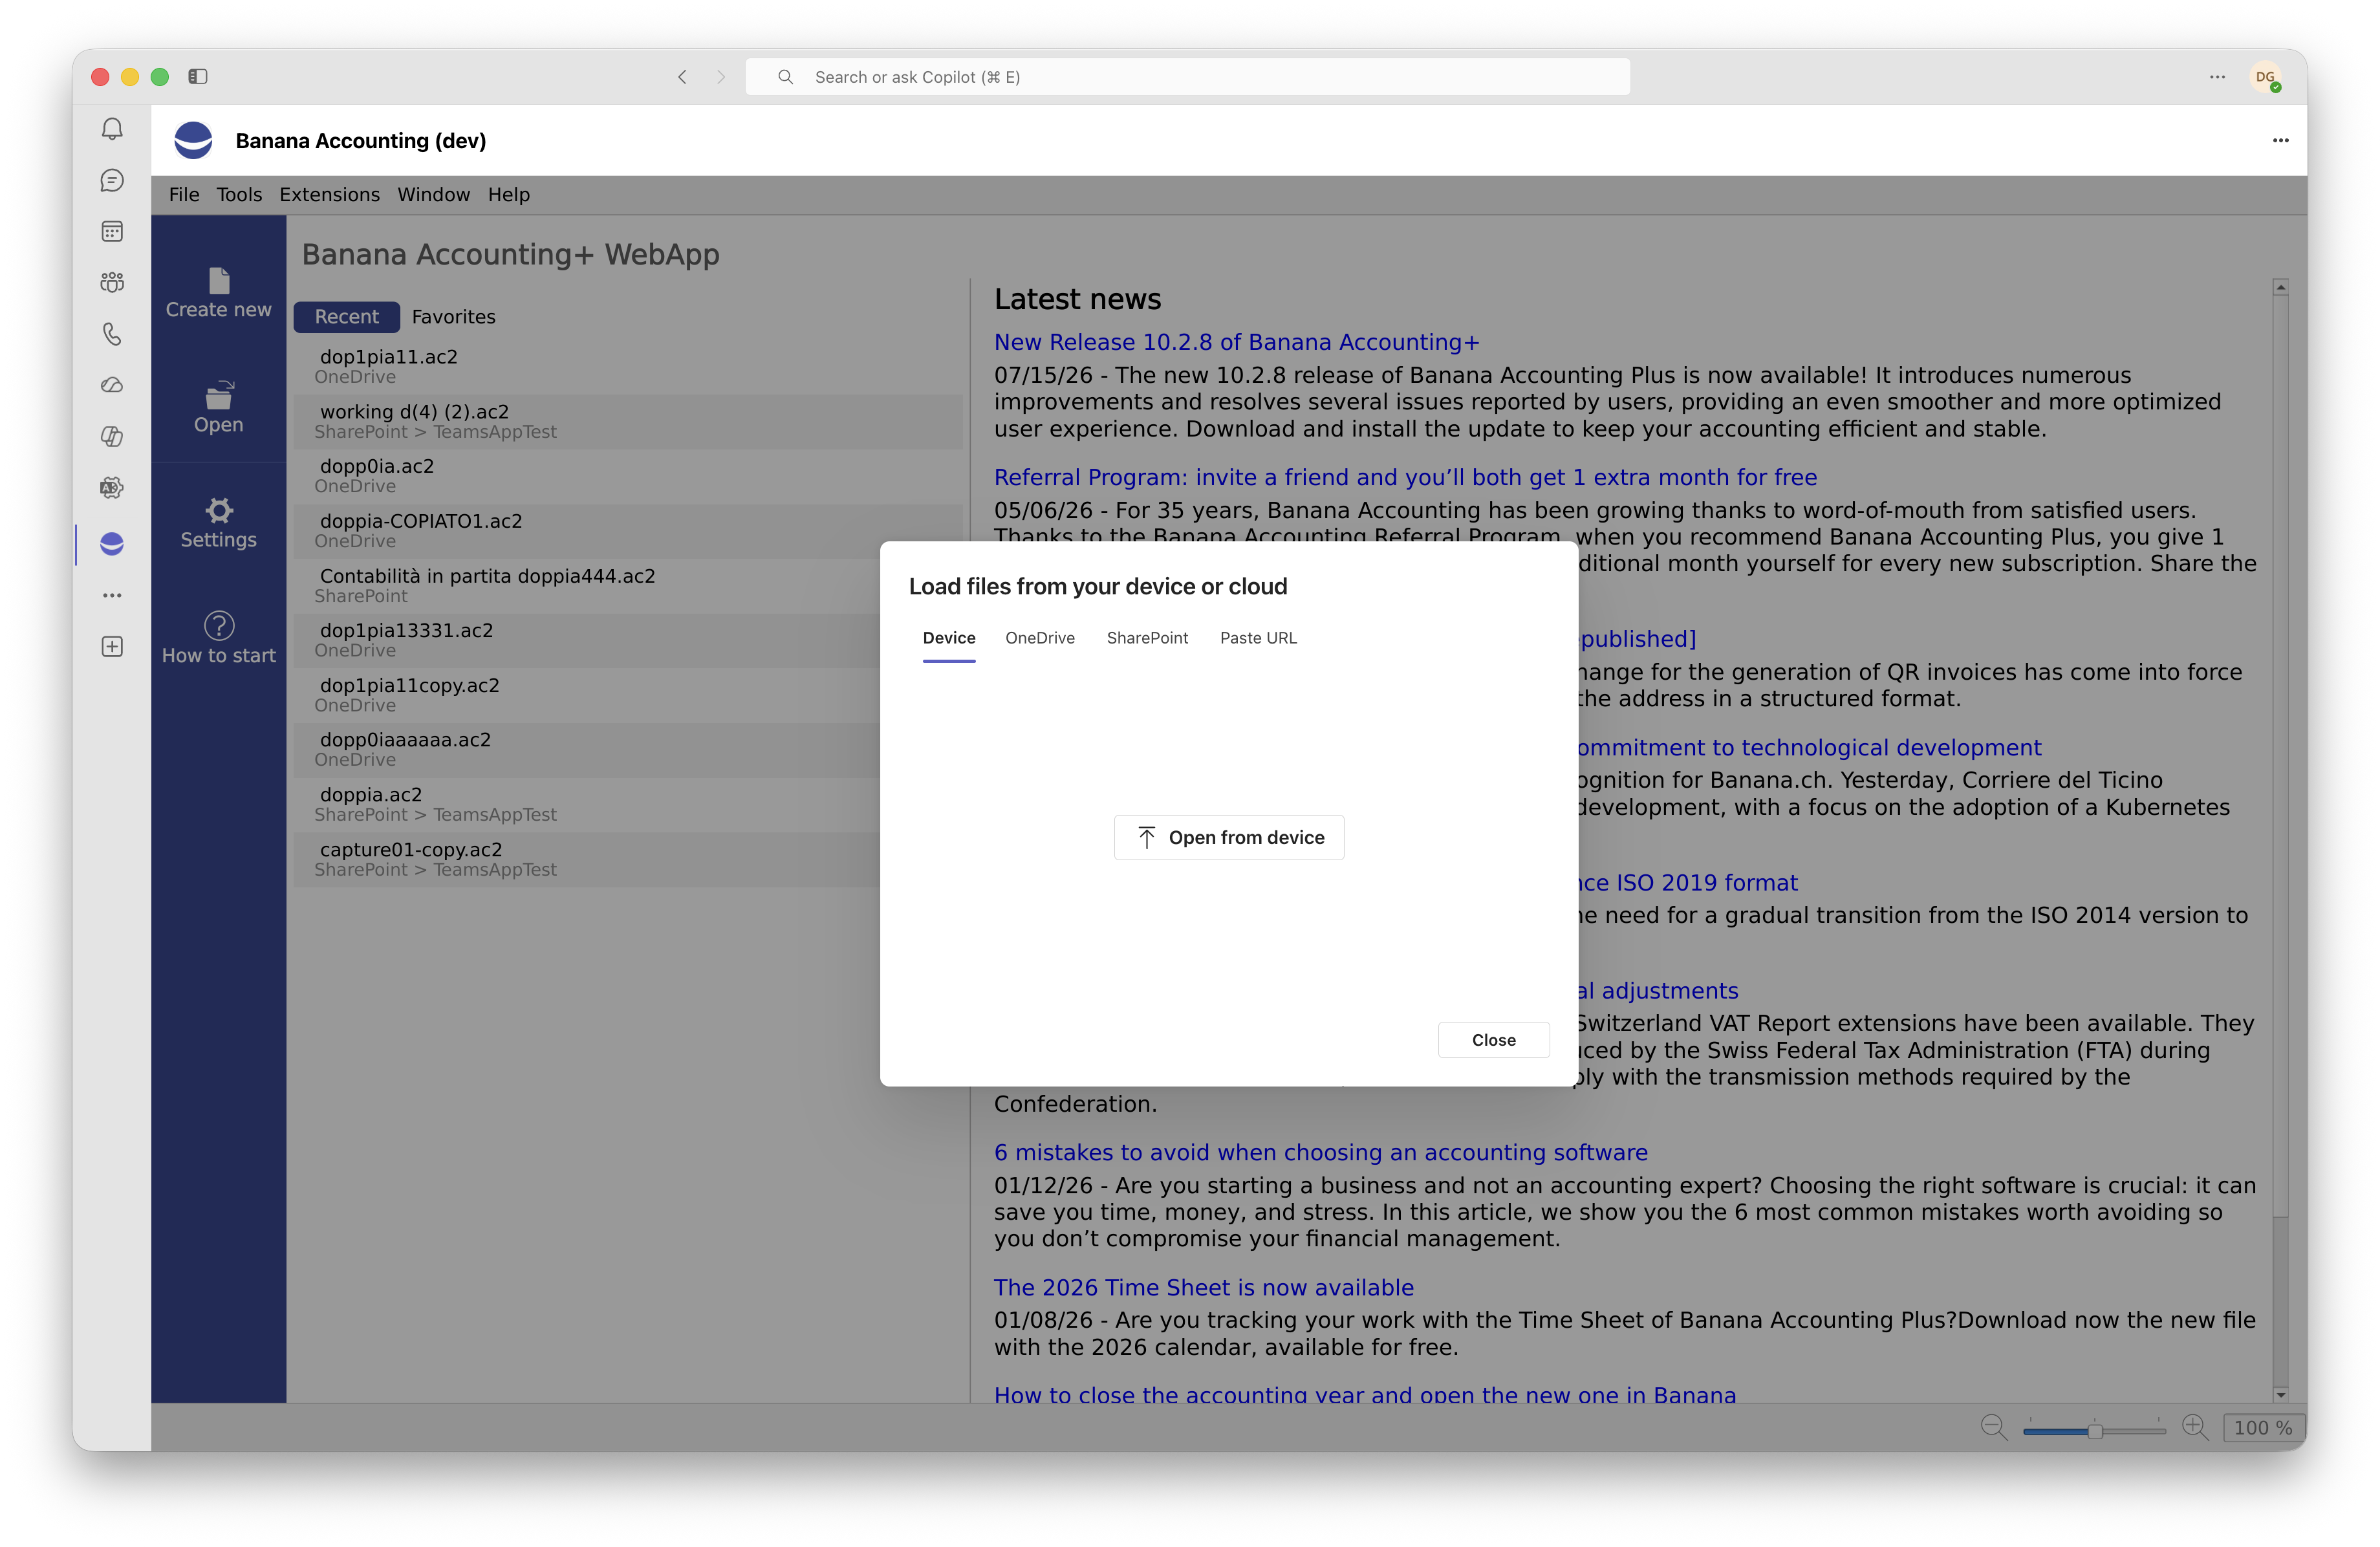2380x1547 pixels.
Task: Open Teams communities icon in sidebar
Action: point(112,282)
